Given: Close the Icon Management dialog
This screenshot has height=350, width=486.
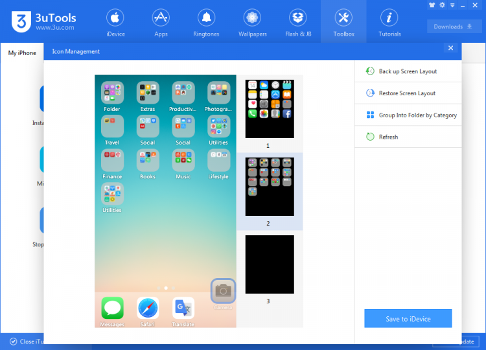Looking at the screenshot, I should point(450,48).
